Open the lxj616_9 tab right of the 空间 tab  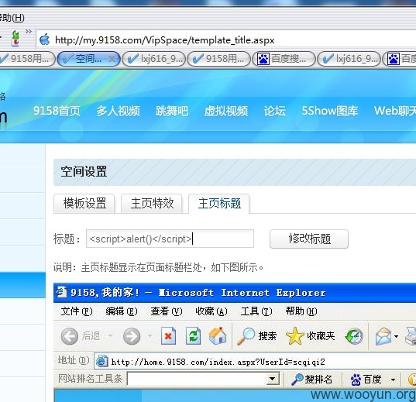pos(153,59)
